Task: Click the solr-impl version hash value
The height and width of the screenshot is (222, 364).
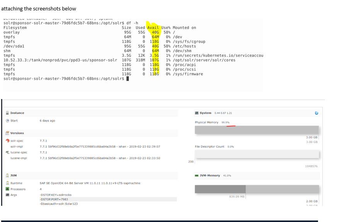Action: [100, 146]
